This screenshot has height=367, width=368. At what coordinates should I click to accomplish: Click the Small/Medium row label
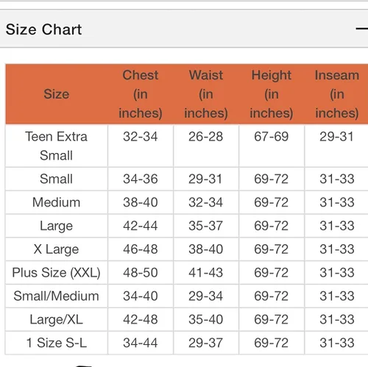click(57, 296)
